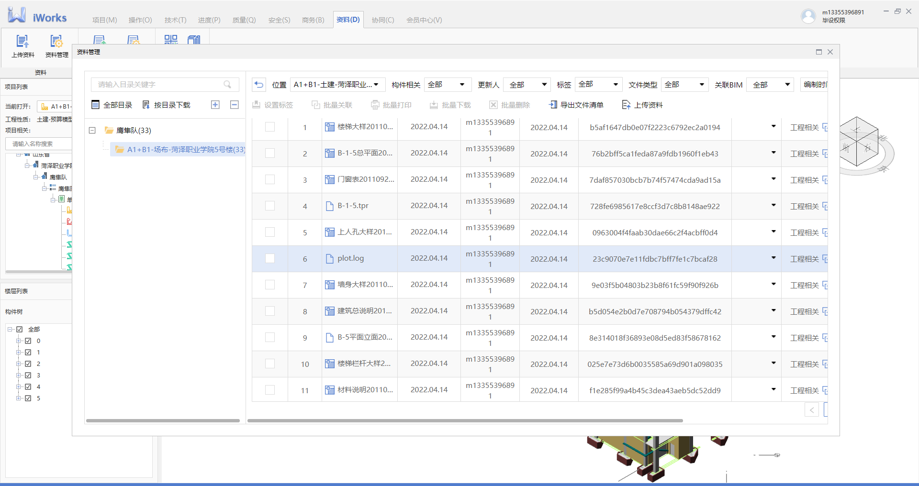Click the 请输入目录关键字 search field
Image resolution: width=919 pixels, height=486 pixels.
click(x=165, y=85)
